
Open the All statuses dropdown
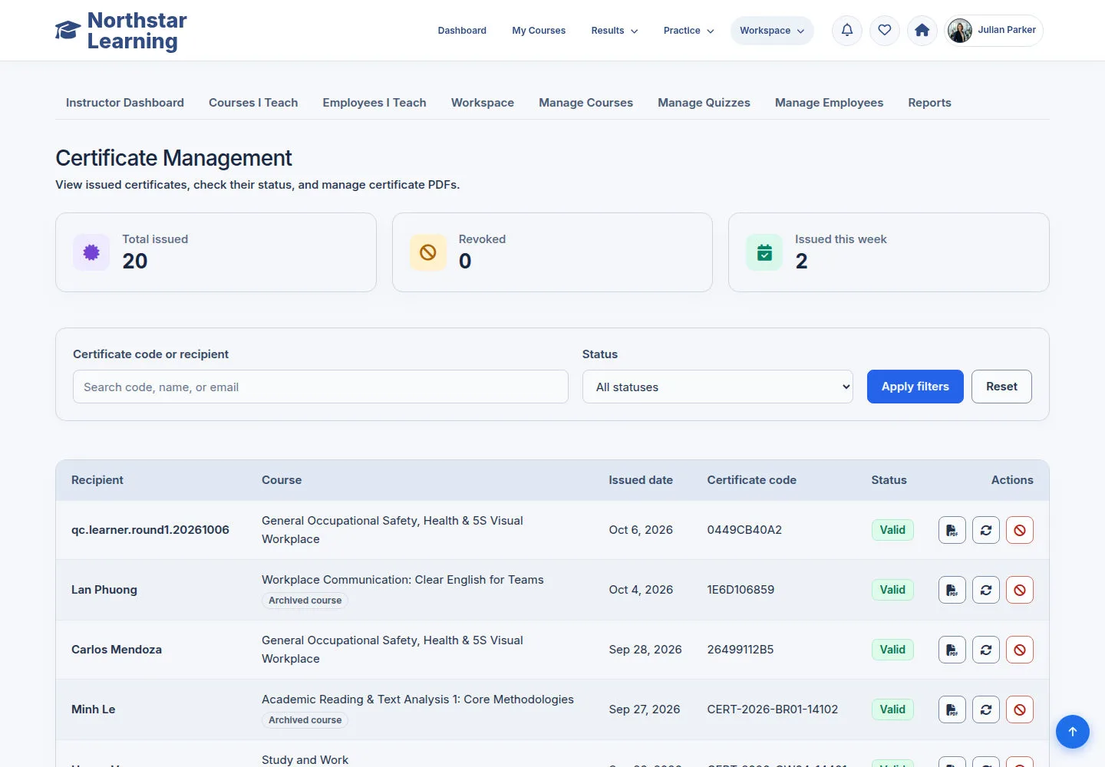[717, 387]
